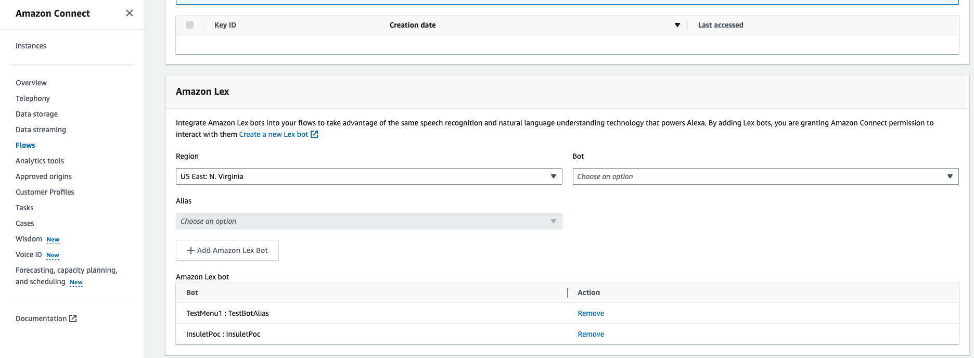Screen dimensions: 974x358
Task: Open Approved origins
Action: [44, 176]
